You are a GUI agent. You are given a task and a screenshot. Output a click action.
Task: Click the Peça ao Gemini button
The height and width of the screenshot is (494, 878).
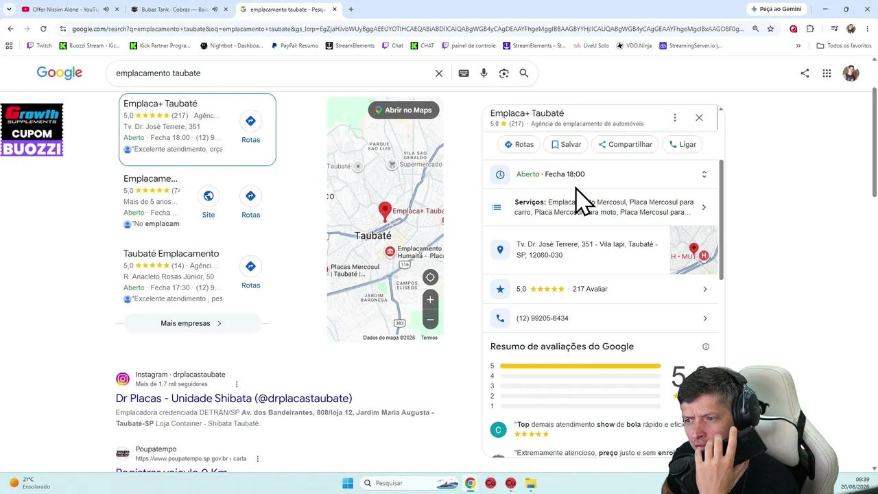(776, 9)
